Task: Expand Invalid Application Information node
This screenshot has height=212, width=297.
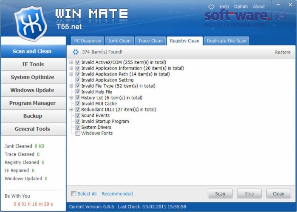Action: click(71, 68)
